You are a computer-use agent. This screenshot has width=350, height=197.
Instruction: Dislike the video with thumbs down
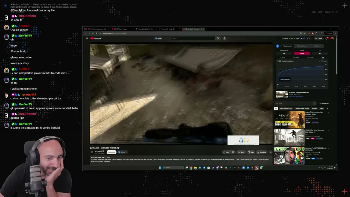click(233, 152)
